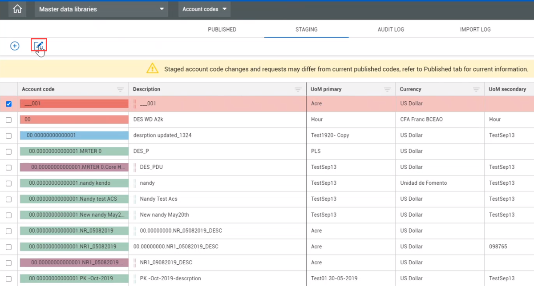Screen dimensions: 534x286
Task: Click the Home icon
Action: (17, 9)
